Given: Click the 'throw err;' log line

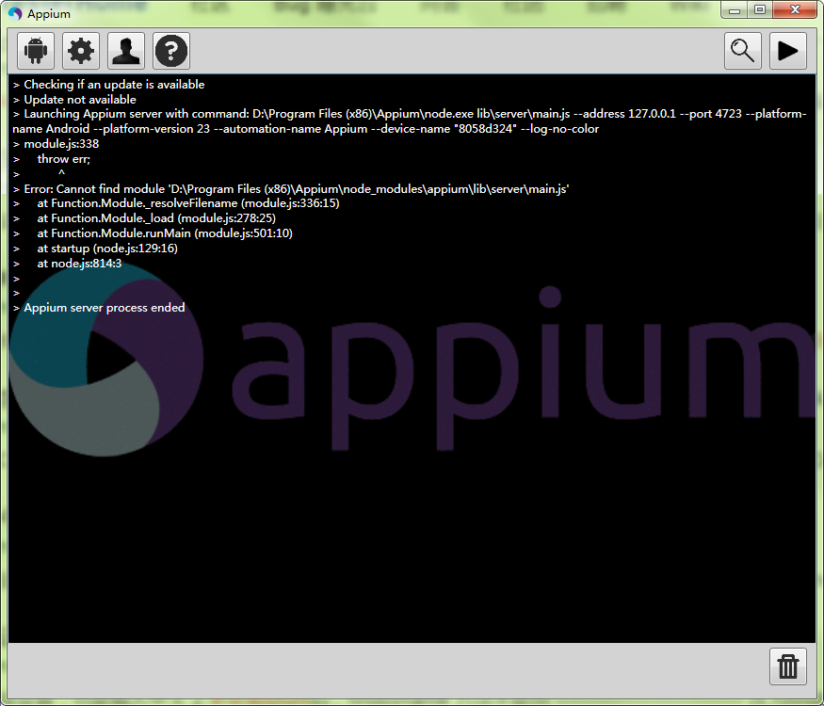Looking at the screenshot, I should (52, 159).
